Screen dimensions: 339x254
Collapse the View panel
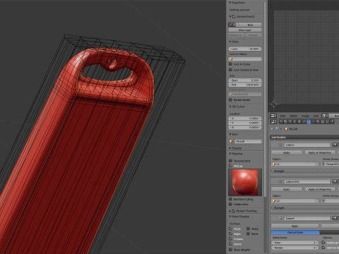coord(230,42)
